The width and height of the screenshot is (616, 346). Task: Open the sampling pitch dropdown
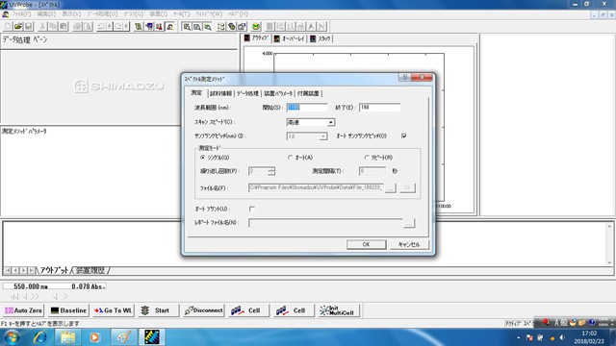pos(323,136)
